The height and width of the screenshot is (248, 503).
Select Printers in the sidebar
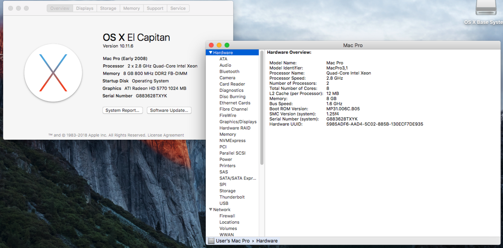pyautogui.click(x=228, y=166)
